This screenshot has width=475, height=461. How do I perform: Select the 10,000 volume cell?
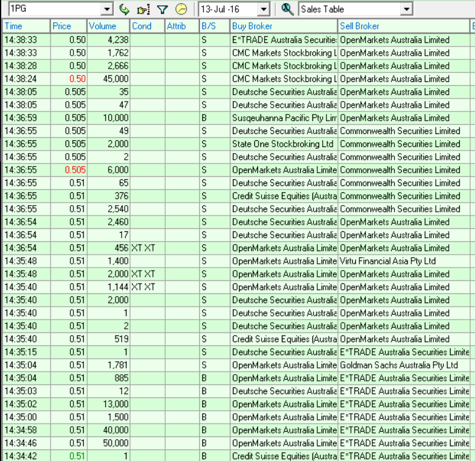coord(108,118)
